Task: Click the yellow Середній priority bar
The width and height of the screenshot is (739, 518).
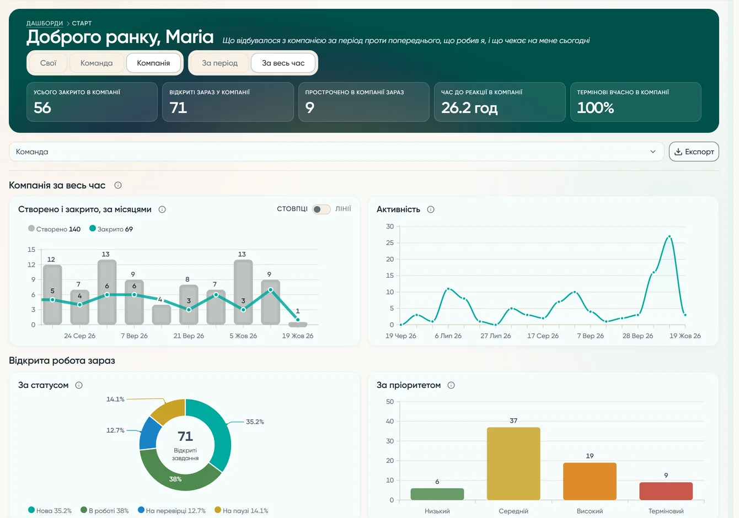Action: point(513,463)
